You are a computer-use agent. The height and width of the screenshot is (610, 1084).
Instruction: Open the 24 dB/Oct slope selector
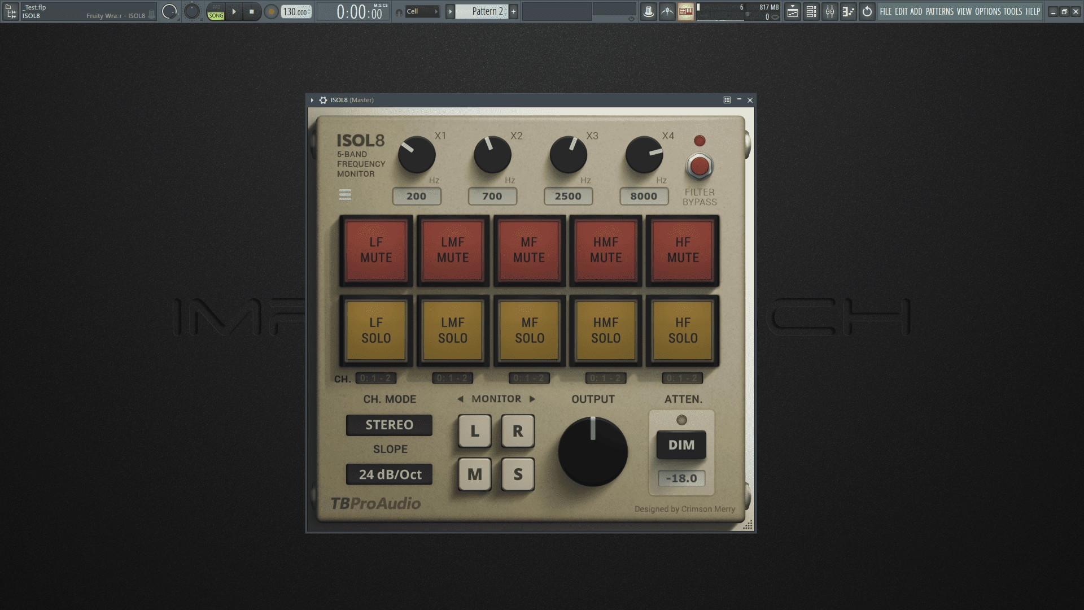tap(389, 474)
